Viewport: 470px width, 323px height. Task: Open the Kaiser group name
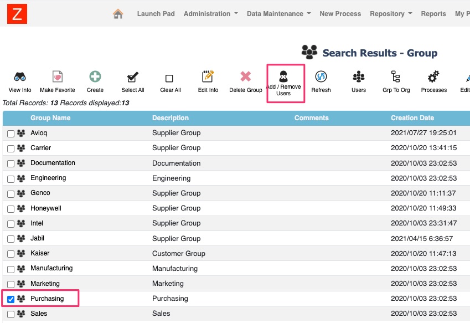[40, 253]
